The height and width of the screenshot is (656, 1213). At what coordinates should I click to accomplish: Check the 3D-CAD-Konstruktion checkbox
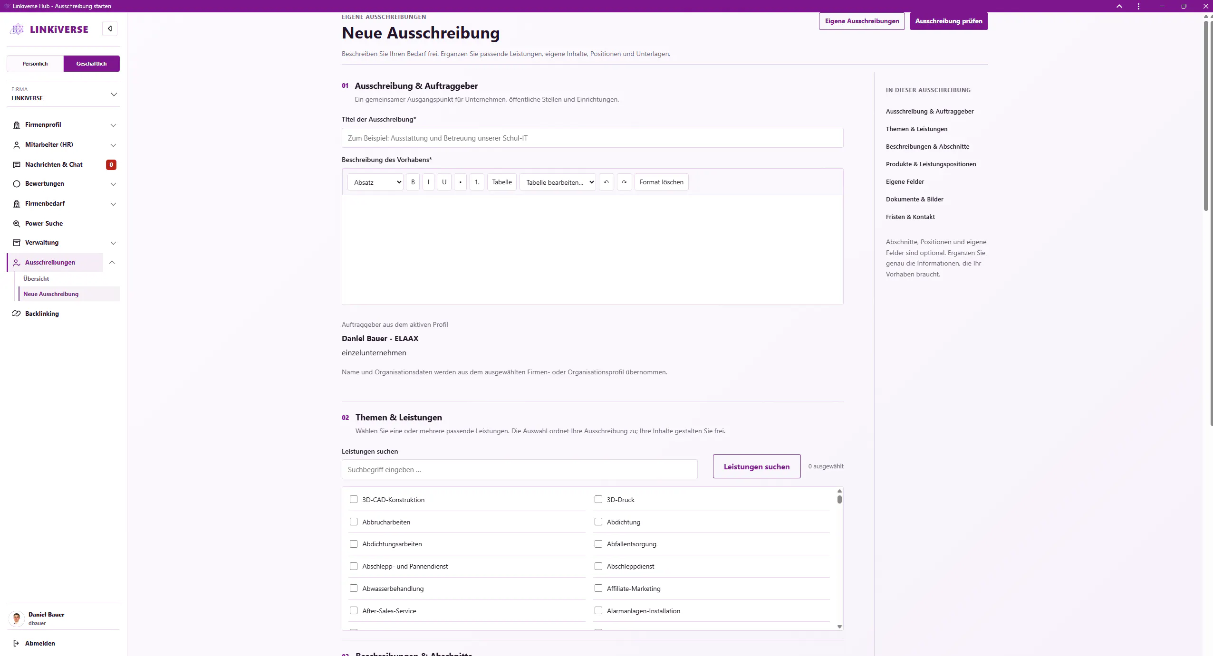(x=354, y=499)
